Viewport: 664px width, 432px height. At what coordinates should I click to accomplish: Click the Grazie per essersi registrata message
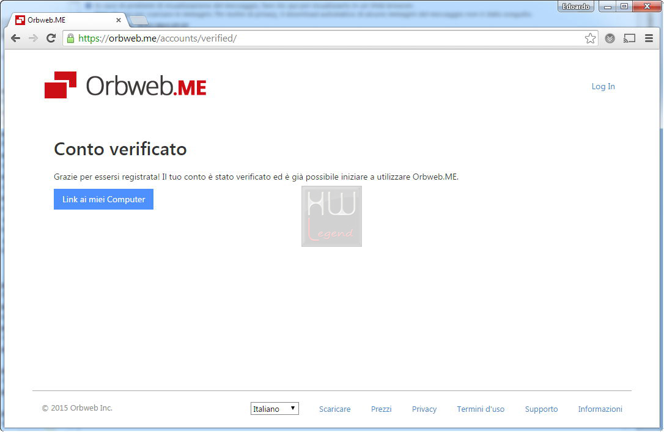click(256, 177)
